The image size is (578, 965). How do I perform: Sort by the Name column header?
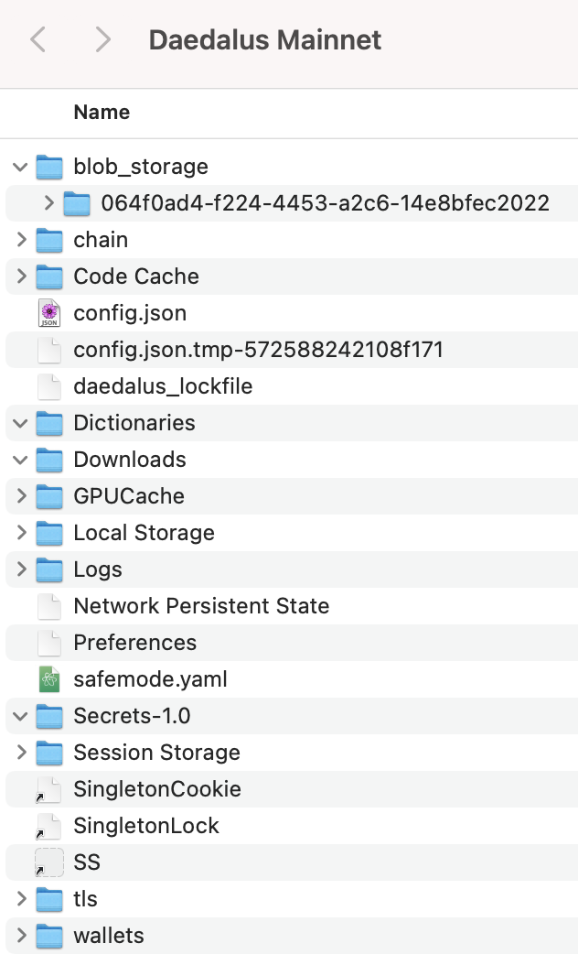[102, 113]
